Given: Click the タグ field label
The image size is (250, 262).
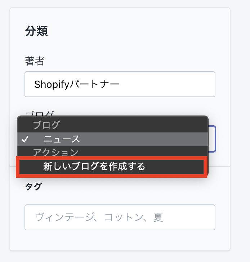Looking at the screenshot, I should click(x=33, y=186).
